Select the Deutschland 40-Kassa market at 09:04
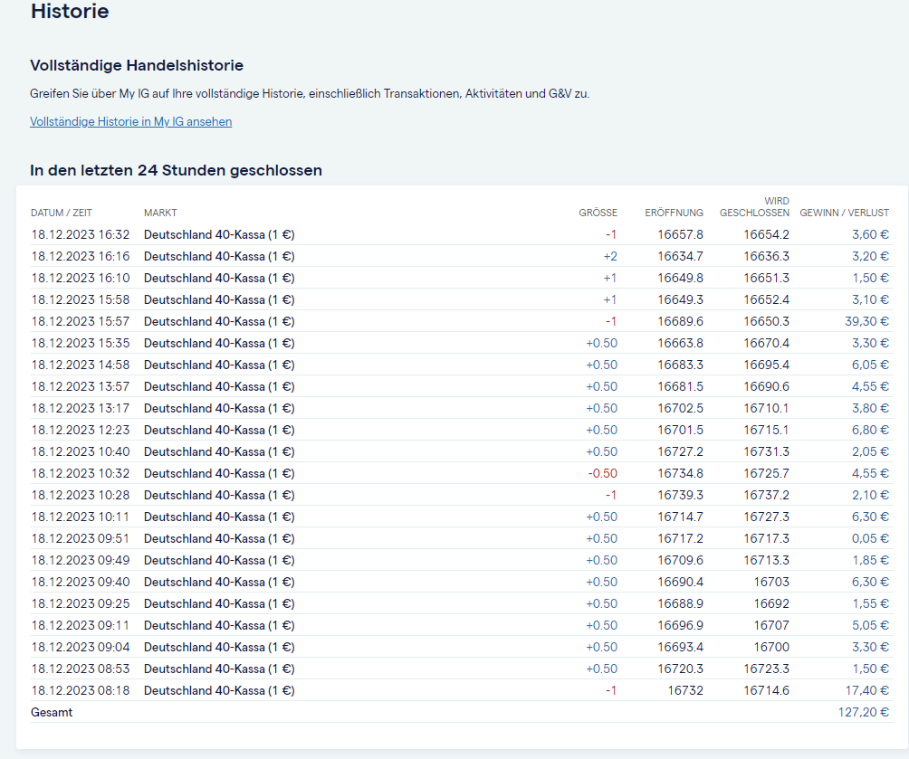 point(218,647)
